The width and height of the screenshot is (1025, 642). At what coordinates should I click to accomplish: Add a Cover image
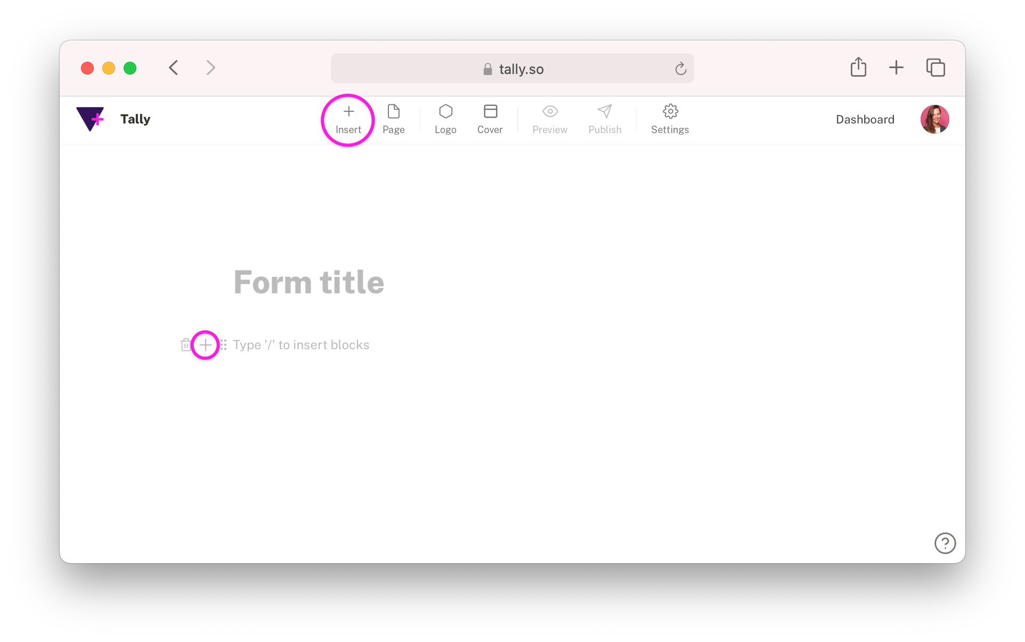(x=490, y=120)
